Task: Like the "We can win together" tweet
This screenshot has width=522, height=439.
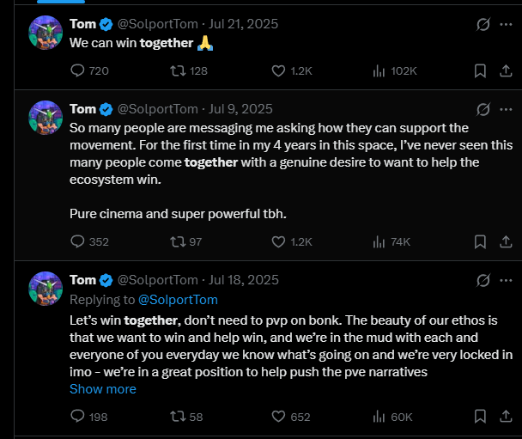Action: pyautogui.click(x=278, y=70)
